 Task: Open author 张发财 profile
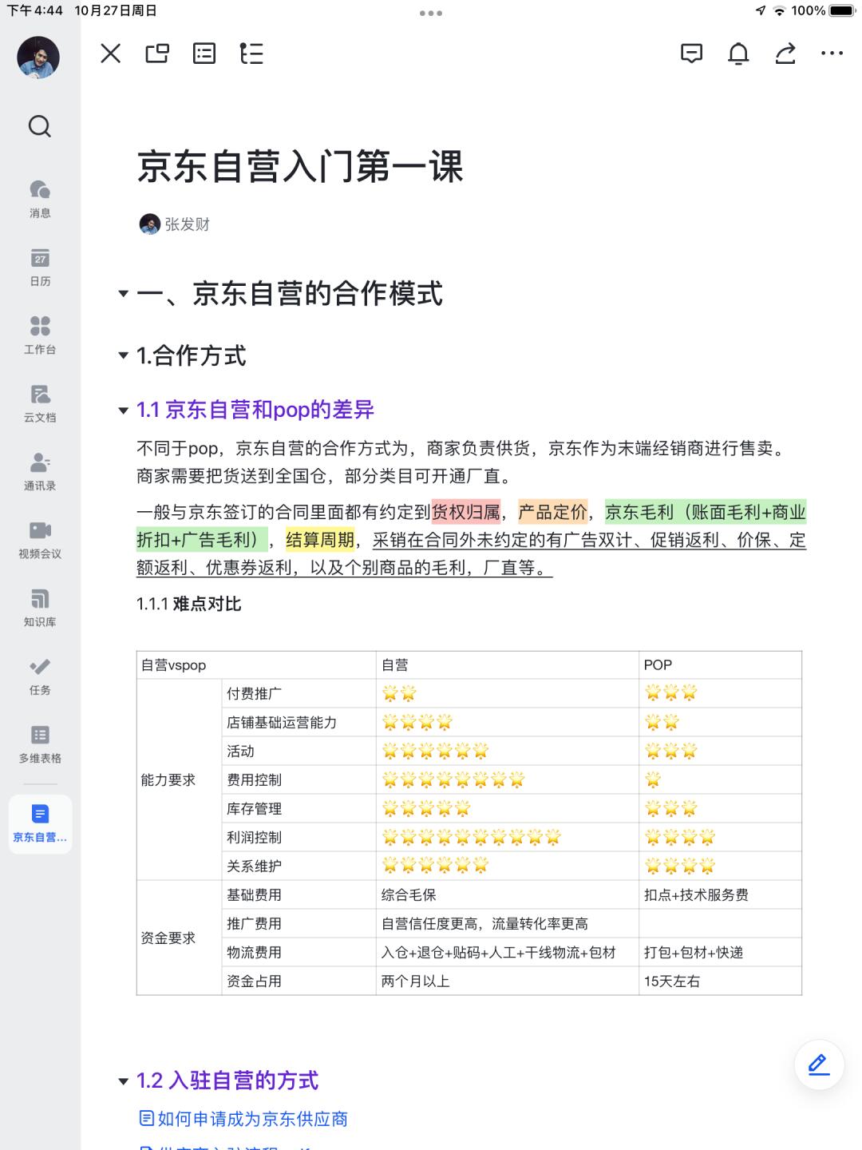174,224
